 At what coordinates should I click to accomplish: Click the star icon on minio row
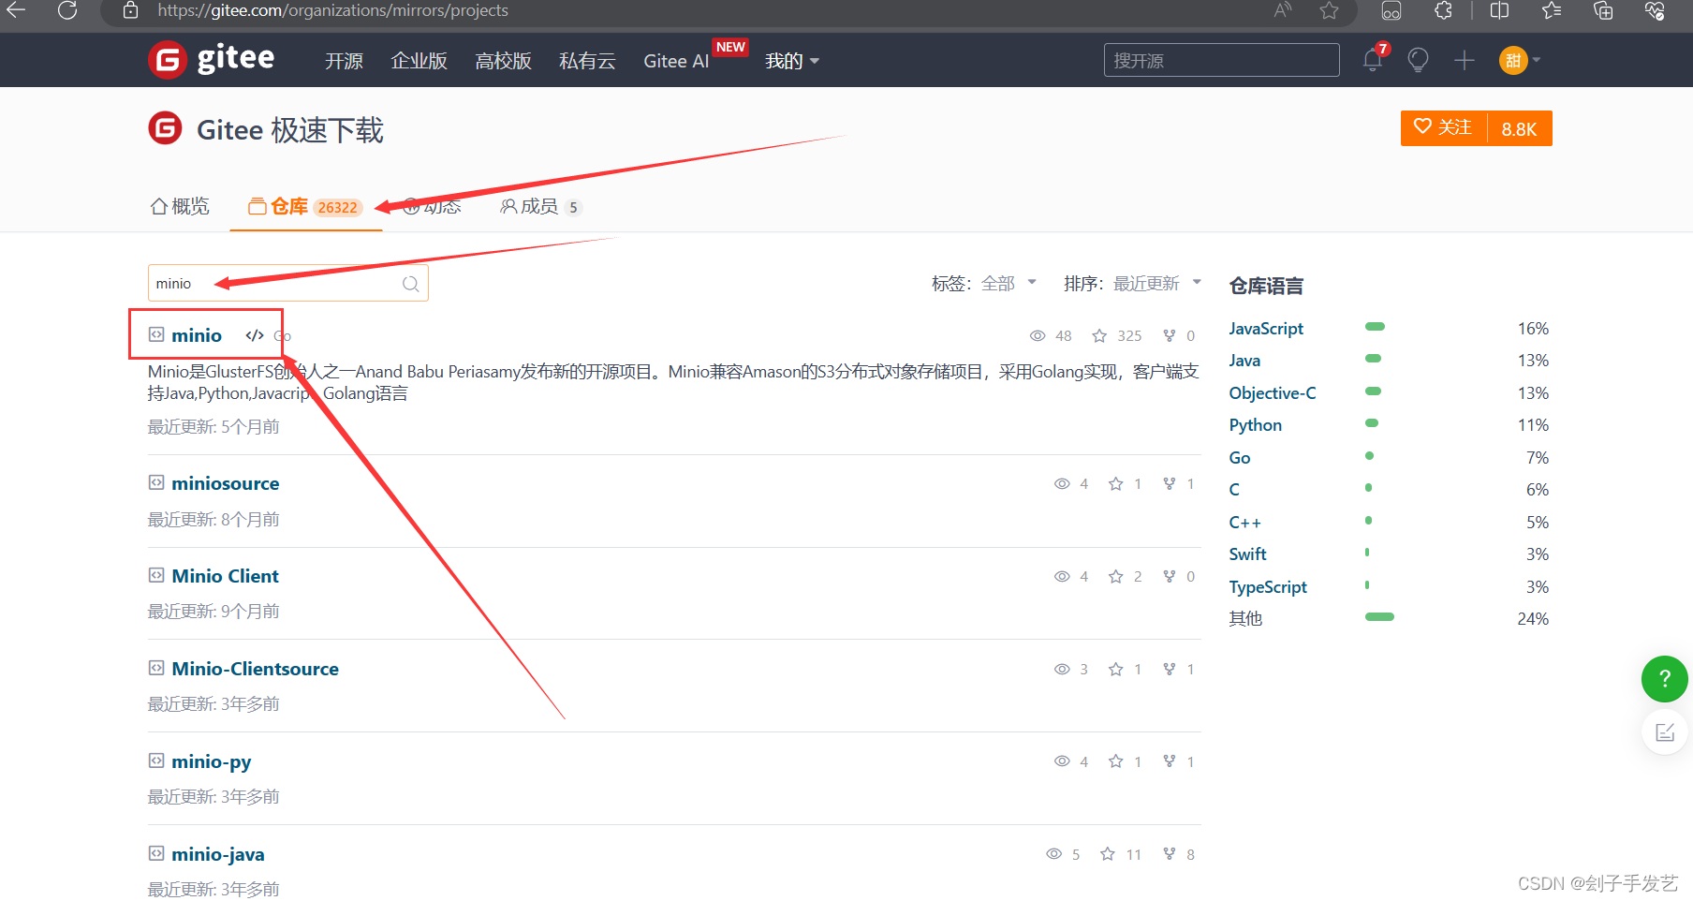[1099, 335]
